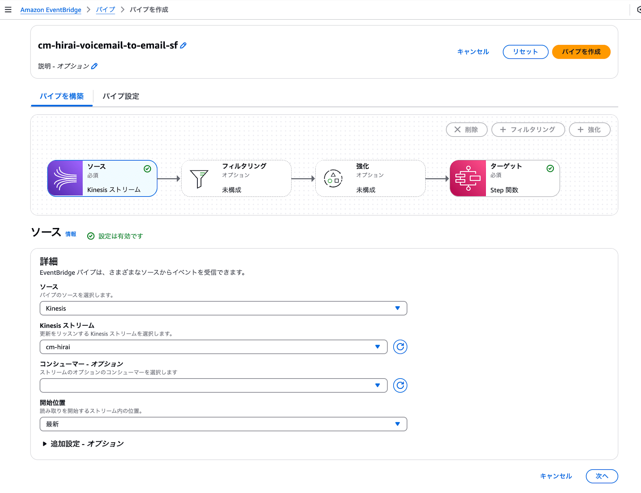This screenshot has height=493, width=641.
Task: Edit the description pencil icon
Action: click(x=94, y=66)
